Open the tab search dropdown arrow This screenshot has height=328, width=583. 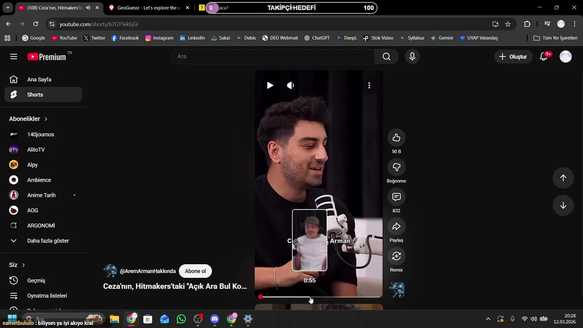8,8
